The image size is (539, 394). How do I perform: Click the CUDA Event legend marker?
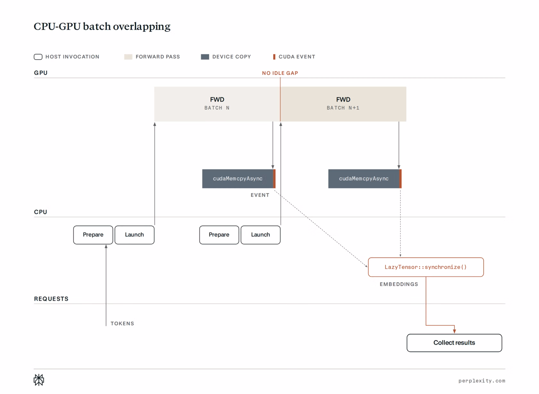[274, 57]
